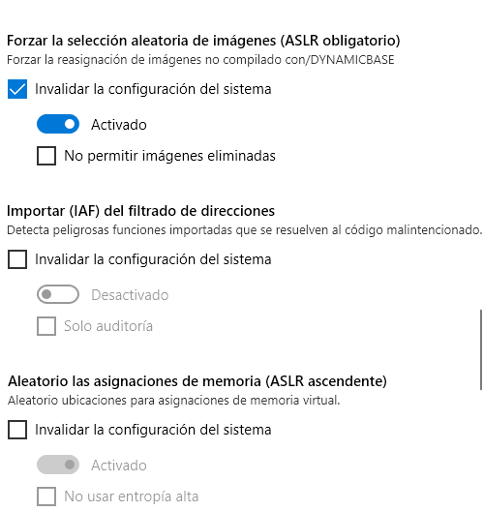The image size is (484, 511).
Task: Click the vertical scrollbar thumb
Action: tap(481, 349)
